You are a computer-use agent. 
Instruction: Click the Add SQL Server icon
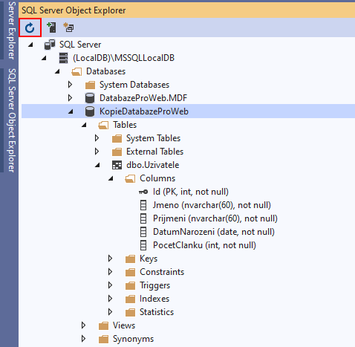[51, 27]
